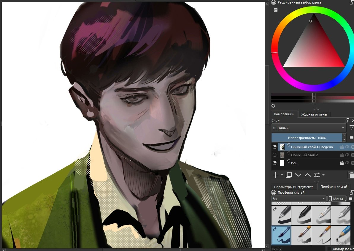This screenshot has height=251, width=354.
Task: Duplicate the selected layer
Action: pyautogui.click(x=288, y=175)
